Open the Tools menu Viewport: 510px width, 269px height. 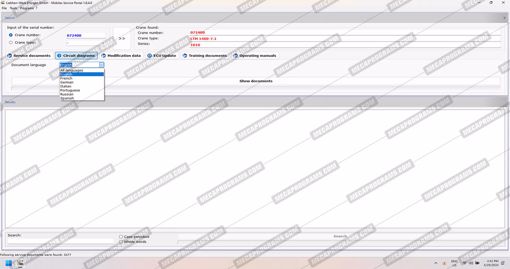pos(13,8)
